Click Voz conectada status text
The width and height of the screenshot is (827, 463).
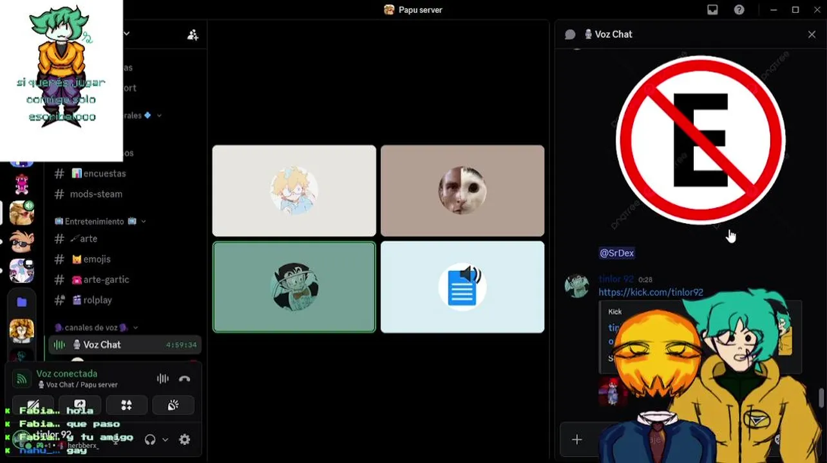[x=67, y=374]
